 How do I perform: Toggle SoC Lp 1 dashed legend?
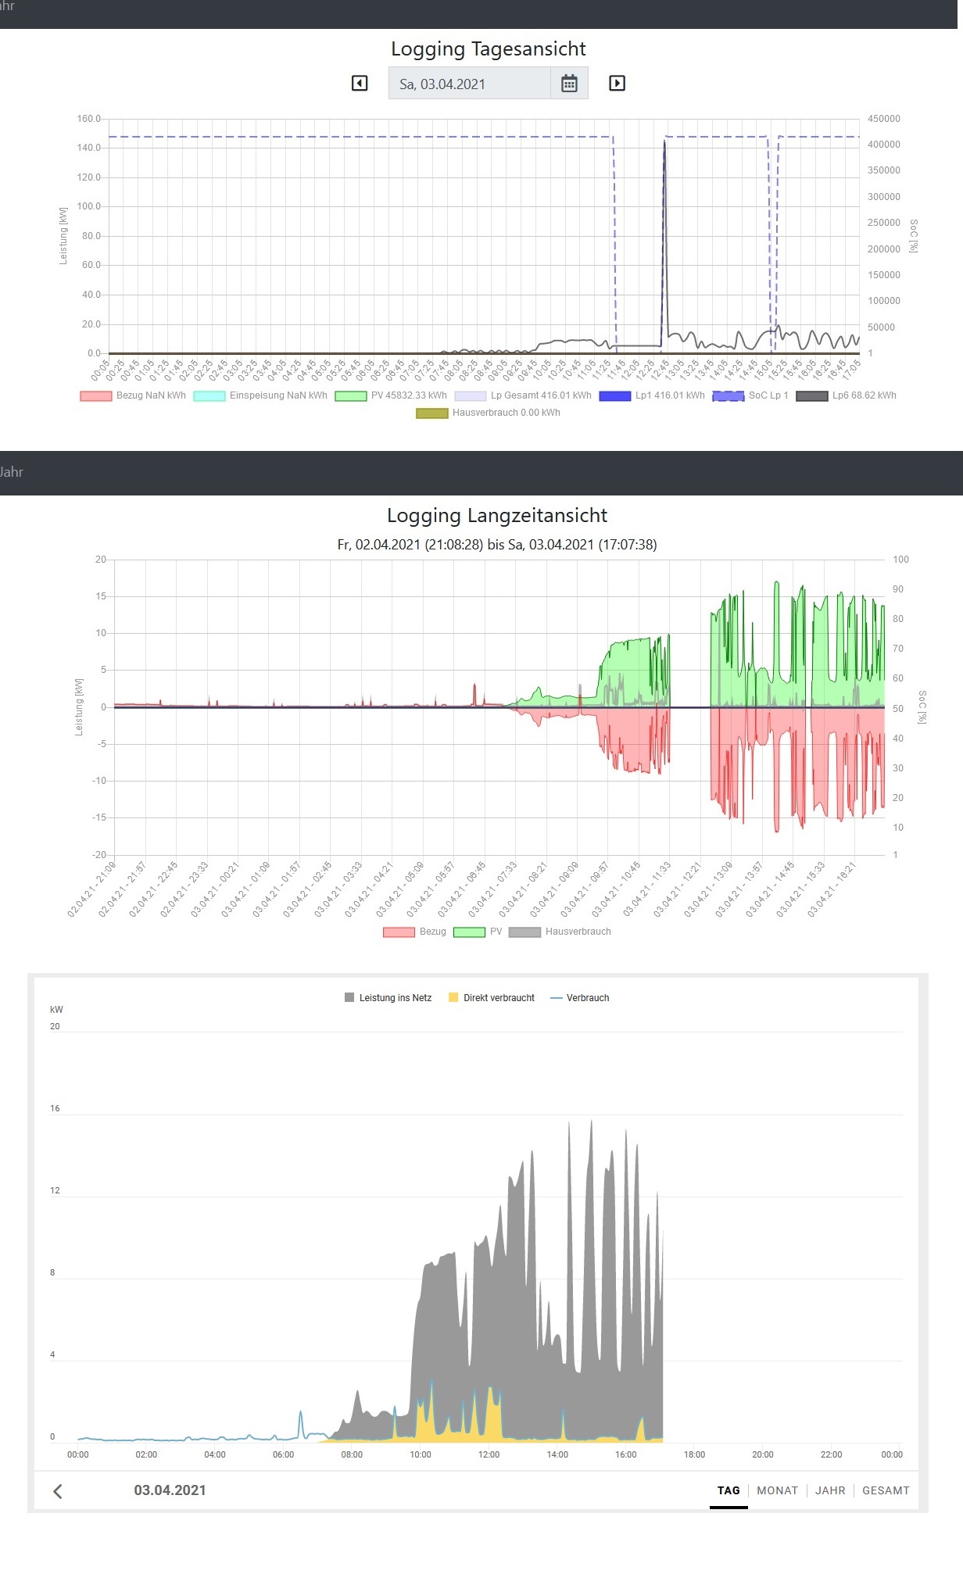tap(750, 395)
